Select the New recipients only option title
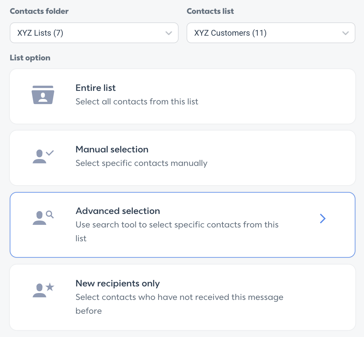Image resolution: width=364 pixels, height=337 pixels. click(x=118, y=284)
